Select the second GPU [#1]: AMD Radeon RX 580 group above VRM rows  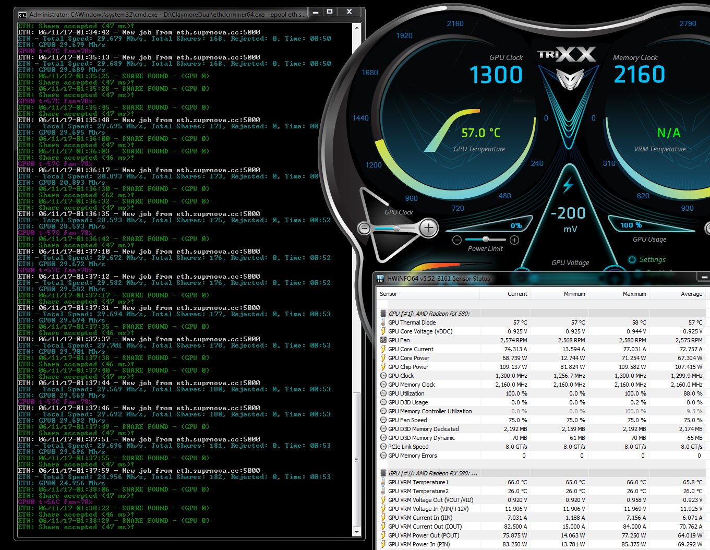432,473
